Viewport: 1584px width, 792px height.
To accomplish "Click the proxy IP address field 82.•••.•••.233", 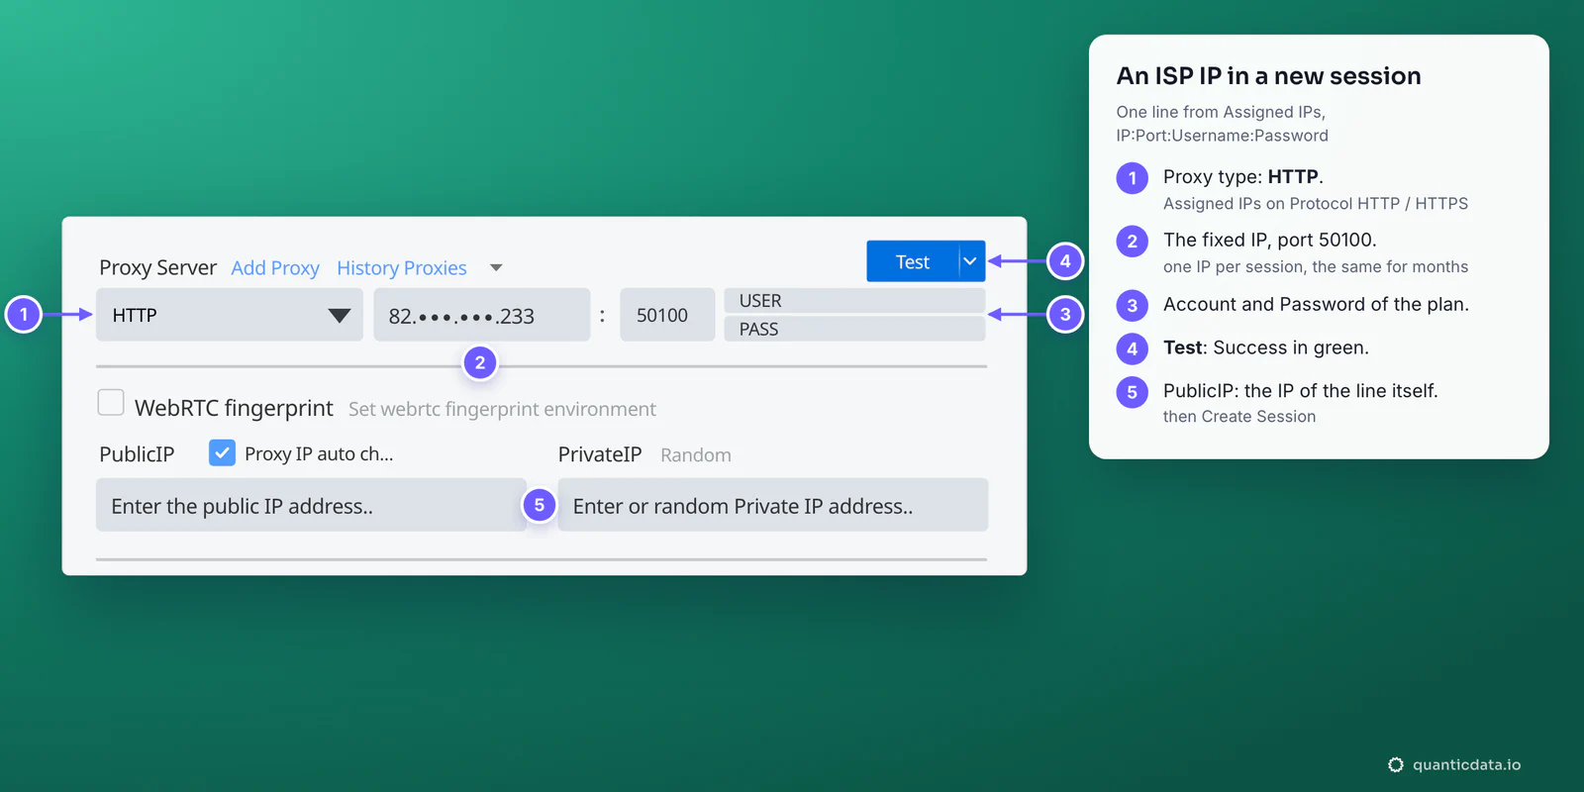I will 482,315.
